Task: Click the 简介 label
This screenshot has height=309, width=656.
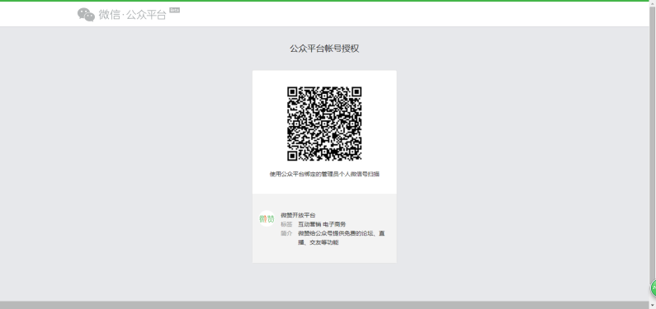Action: pos(286,233)
